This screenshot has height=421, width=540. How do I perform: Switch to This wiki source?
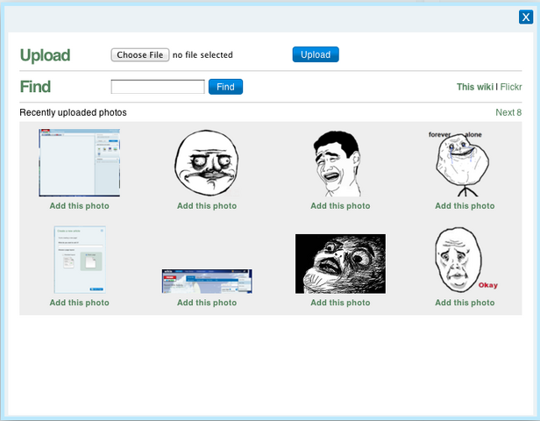click(x=475, y=87)
